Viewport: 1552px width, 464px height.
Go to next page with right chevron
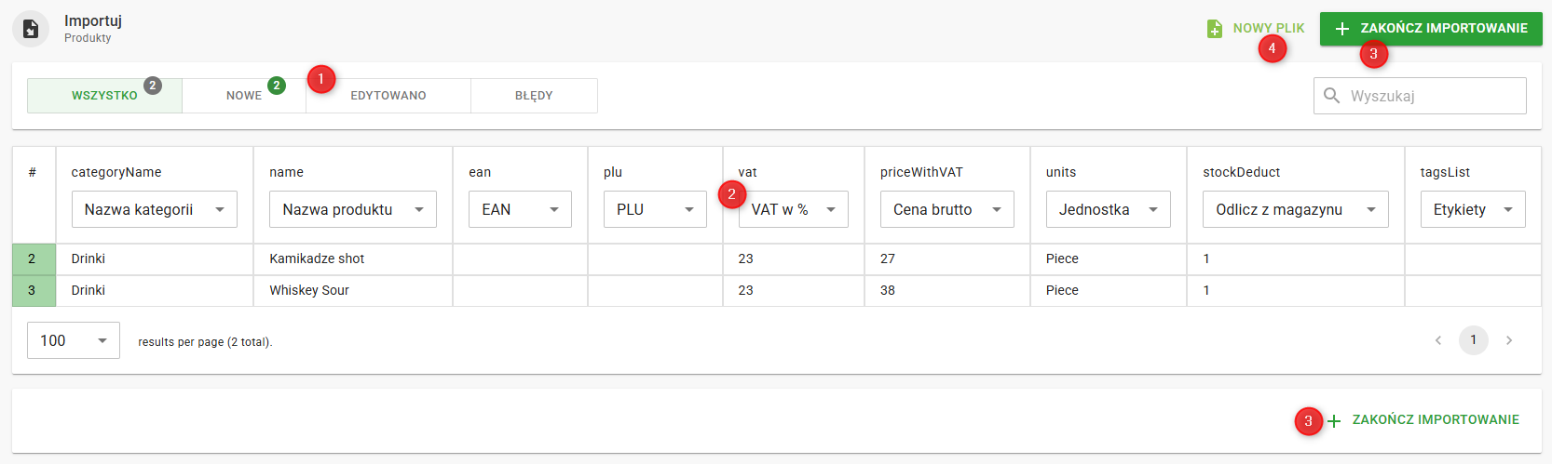coord(1509,340)
